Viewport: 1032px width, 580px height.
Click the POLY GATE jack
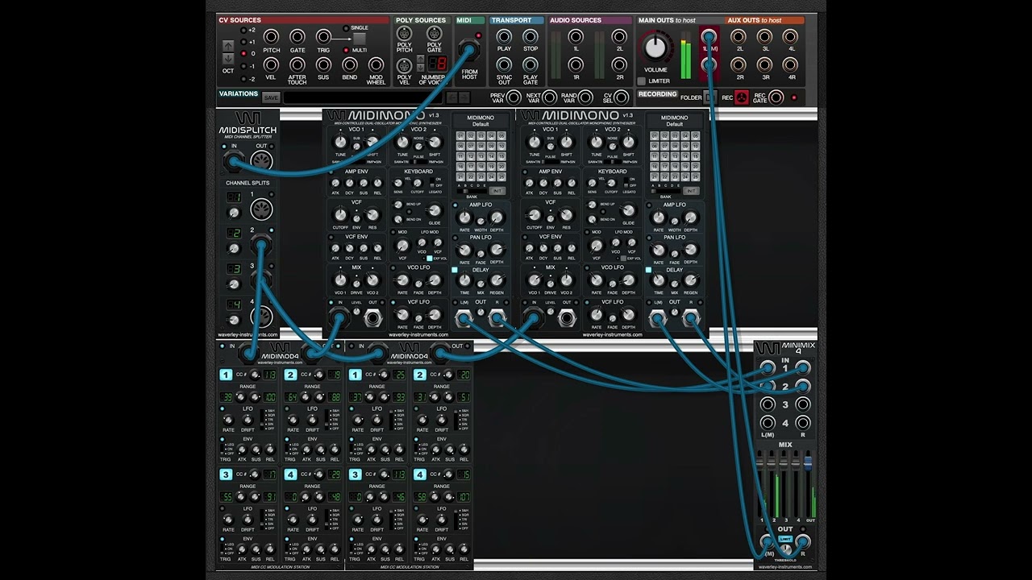tap(434, 34)
